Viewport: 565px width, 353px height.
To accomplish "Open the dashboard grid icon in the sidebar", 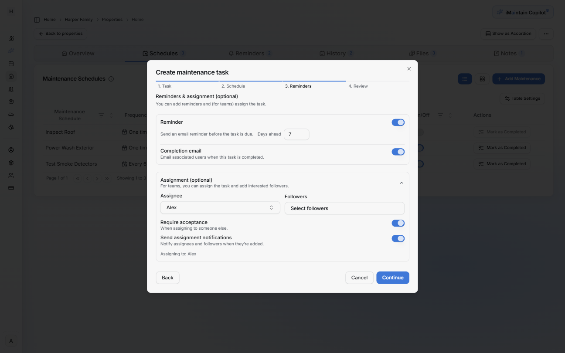I will [11, 38].
